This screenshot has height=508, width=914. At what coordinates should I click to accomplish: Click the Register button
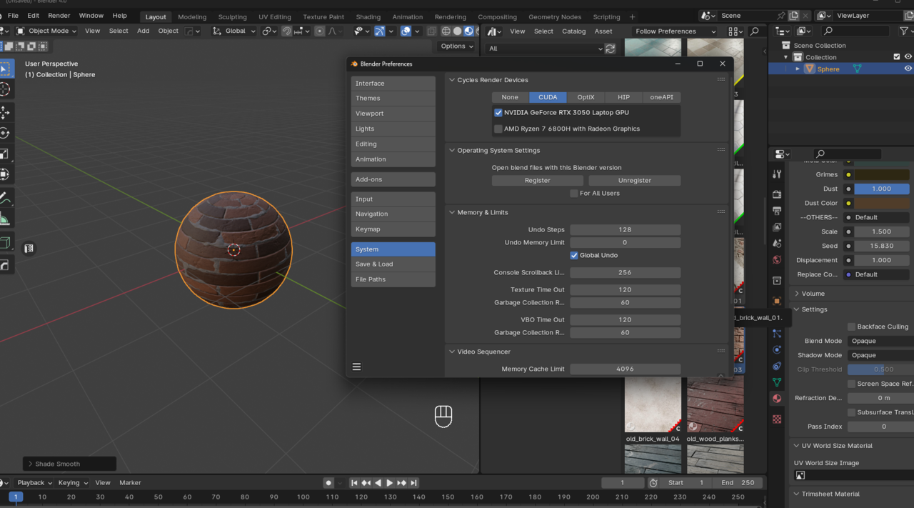537,181
